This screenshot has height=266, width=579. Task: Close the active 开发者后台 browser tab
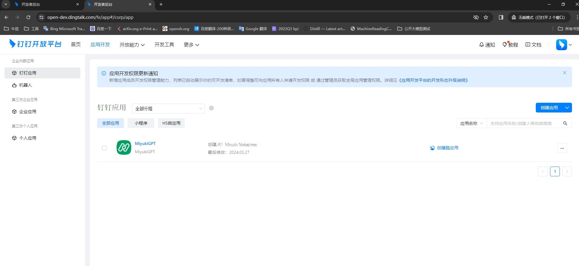point(150,4)
